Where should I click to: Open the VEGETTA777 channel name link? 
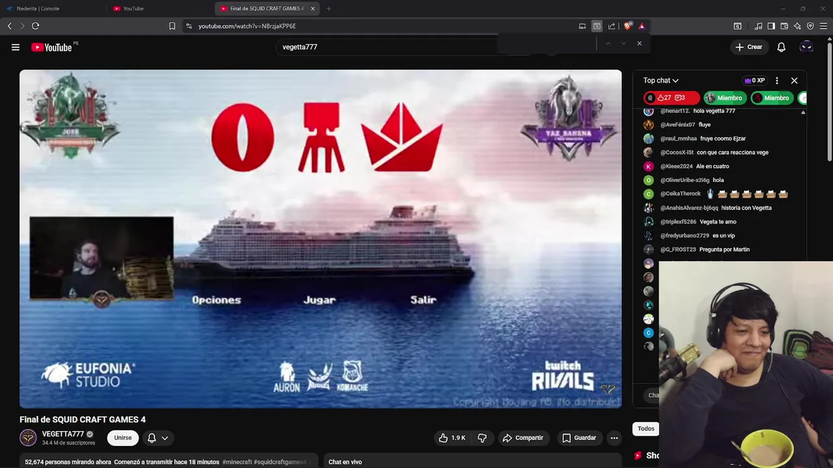pyautogui.click(x=62, y=434)
